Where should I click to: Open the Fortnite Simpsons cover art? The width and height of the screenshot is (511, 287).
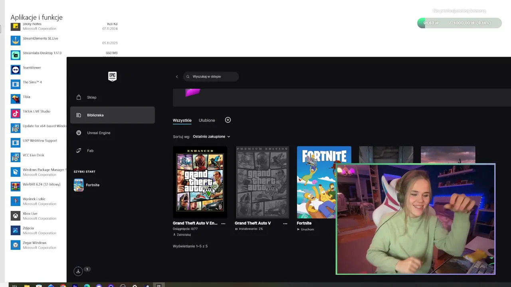324,182
